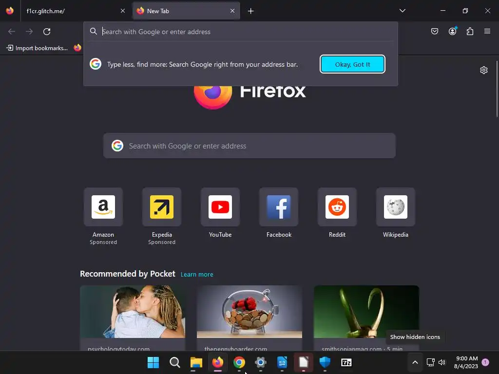Open Settings gear app in taskbar
This screenshot has width=499, height=374.
261,362
